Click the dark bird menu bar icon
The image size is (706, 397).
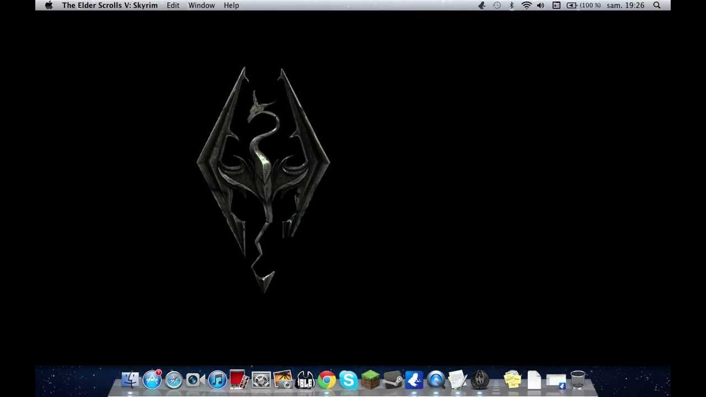pos(482,5)
